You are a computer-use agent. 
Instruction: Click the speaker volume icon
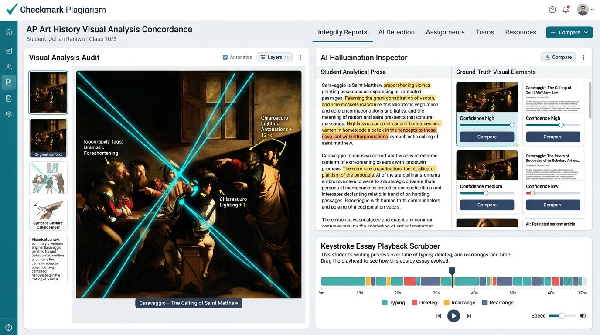coord(583,316)
